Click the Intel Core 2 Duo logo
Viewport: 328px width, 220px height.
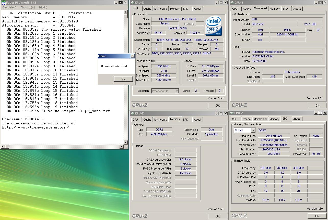click(214, 26)
